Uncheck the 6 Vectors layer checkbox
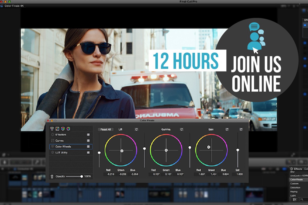The width and height of the screenshot is (308, 205). click(x=88, y=135)
